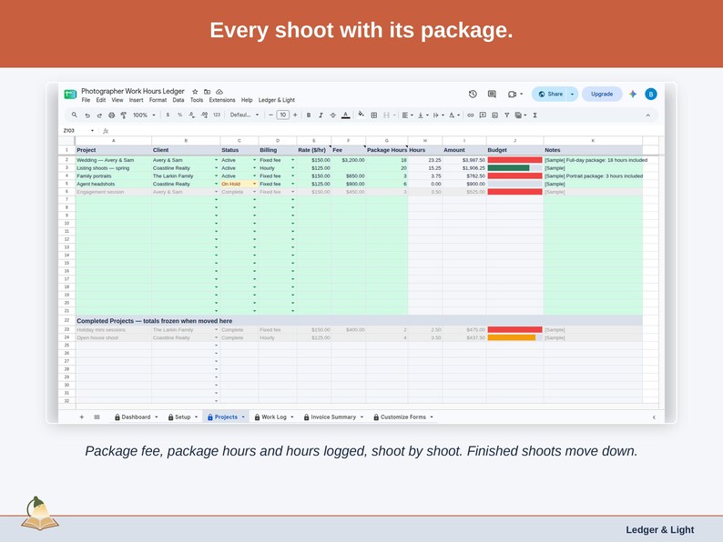Viewport: 723px width, 542px height.
Task: Click the meet camera icon
Action: pos(514,94)
